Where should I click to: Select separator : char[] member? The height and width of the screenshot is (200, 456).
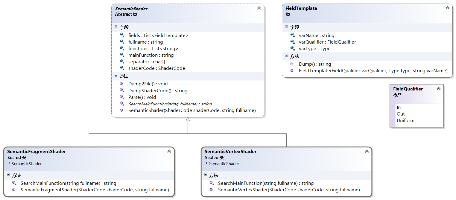coord(147,61)
